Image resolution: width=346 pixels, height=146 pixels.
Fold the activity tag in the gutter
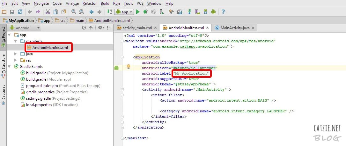(122, 90)
